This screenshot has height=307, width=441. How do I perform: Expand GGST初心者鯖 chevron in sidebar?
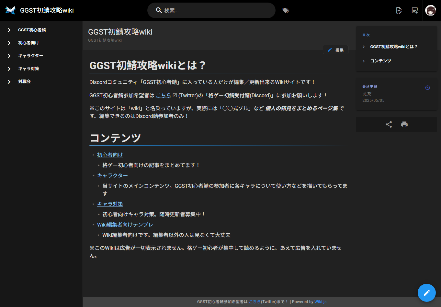[x=9, y=30]
